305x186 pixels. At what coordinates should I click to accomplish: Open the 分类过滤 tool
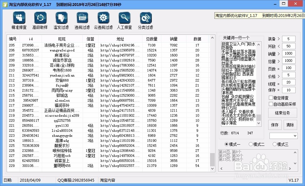tap(146, 21)
